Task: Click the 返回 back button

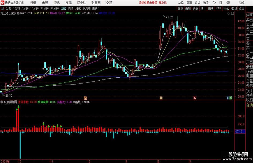Action: [x=241, y=8]
